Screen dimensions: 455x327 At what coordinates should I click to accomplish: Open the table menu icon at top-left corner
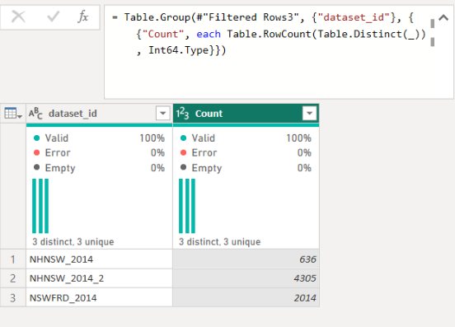click(13, 114)
